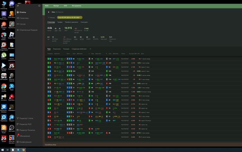Click the Hand2Note logo icon atop the sidebar
The height and width of the screenshot is (152, 242).
(18, 6)
